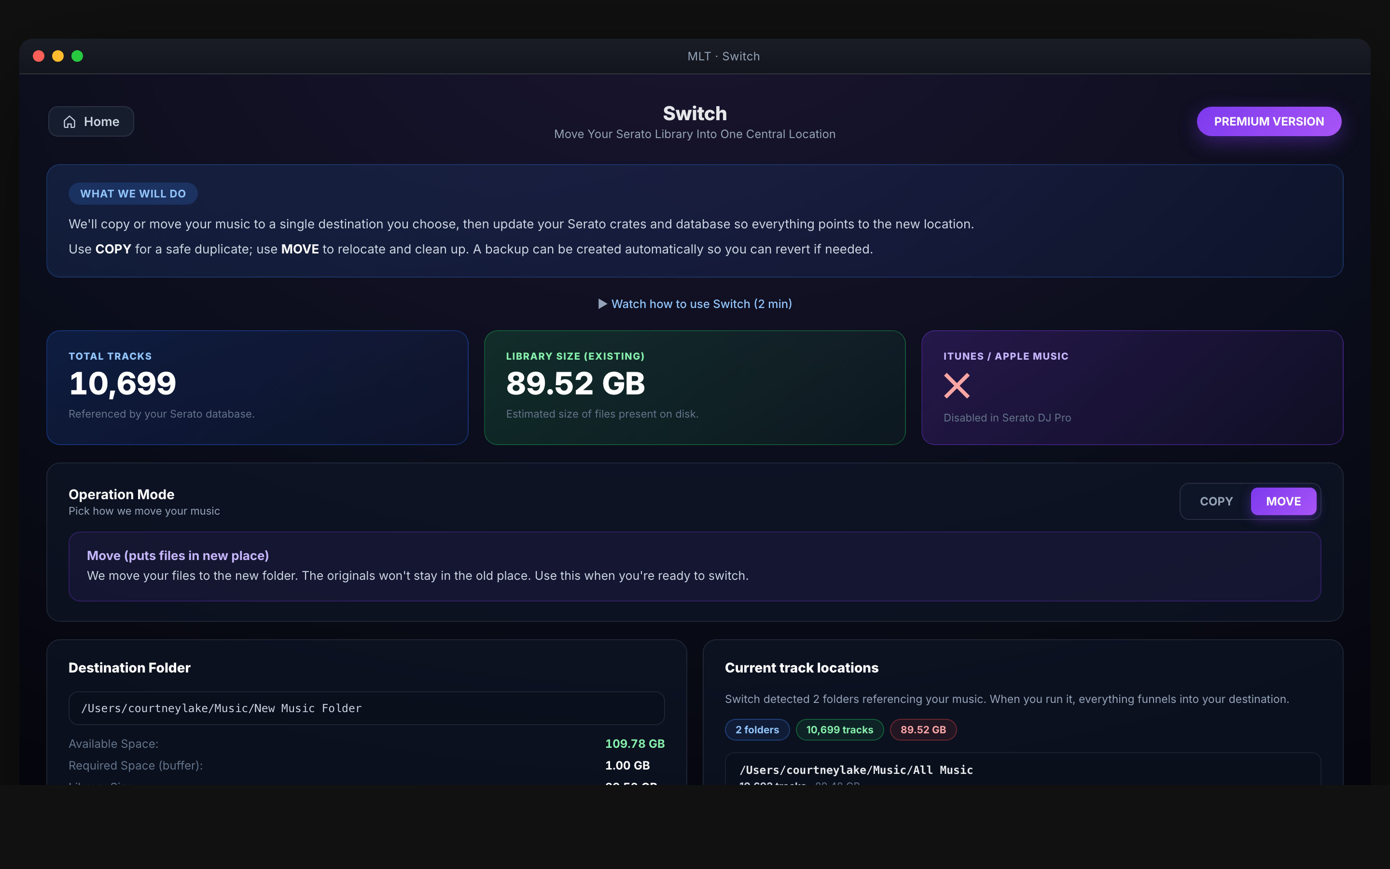The image size is (1390, 869).
Task: Maximize the window with the green button
Action: click(x=77, y=56)
